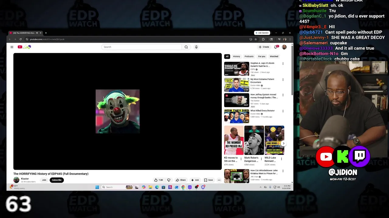Click the magnifier search button
389x218 pixels.
186,47
